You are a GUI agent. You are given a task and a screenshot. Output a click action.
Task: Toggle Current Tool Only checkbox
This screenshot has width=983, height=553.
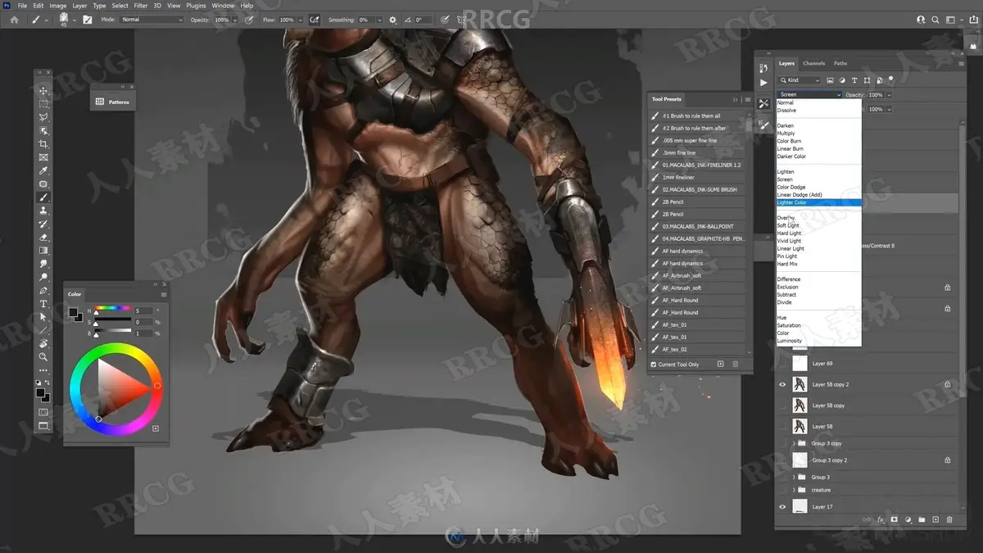[x=653, y=365]
